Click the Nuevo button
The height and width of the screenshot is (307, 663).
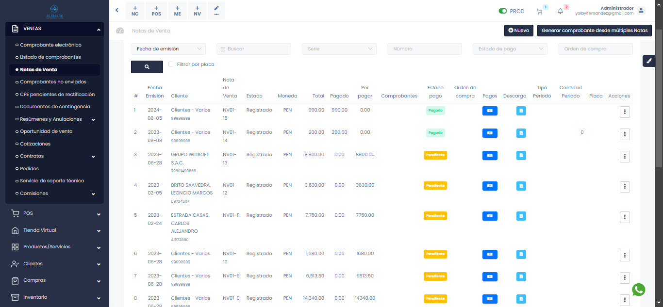pos(518,31)
